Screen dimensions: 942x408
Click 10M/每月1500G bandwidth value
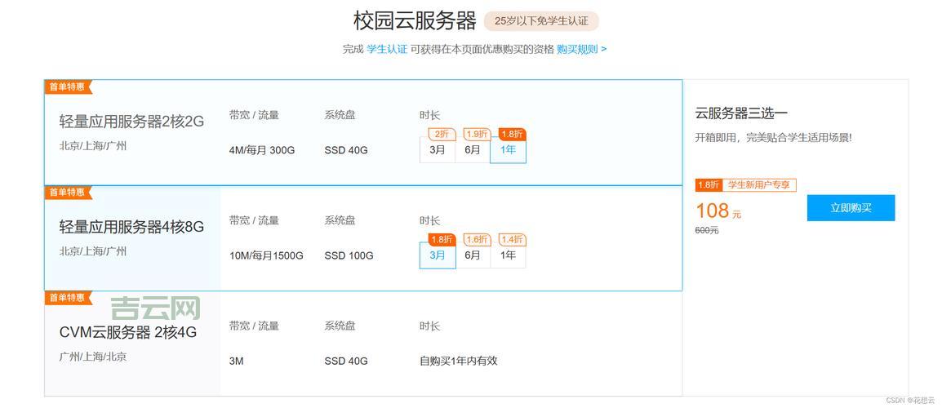tap(266, 256)
